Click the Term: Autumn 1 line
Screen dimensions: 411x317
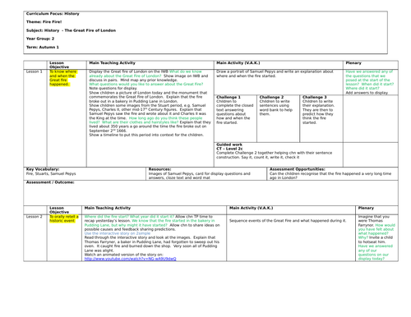[x=43, y=47]
